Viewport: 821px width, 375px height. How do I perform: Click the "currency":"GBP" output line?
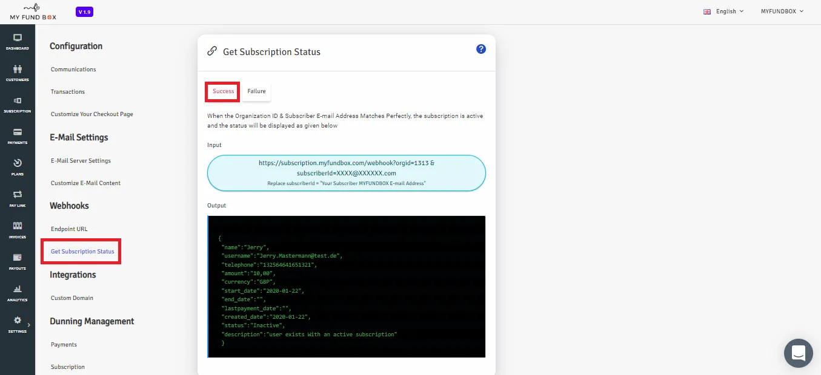click(249, 282)
